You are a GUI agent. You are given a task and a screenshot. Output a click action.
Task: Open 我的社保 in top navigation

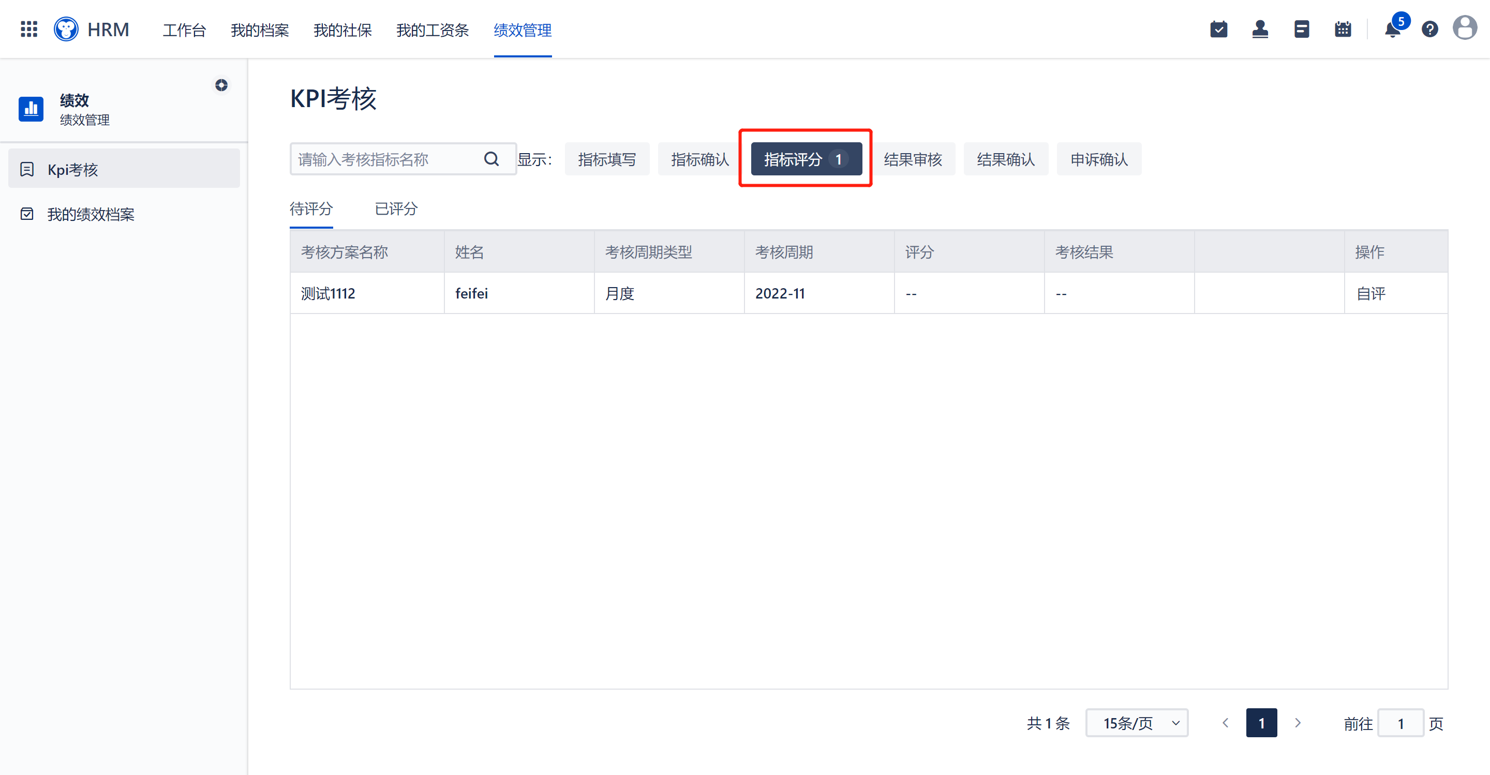pos(342,30)
